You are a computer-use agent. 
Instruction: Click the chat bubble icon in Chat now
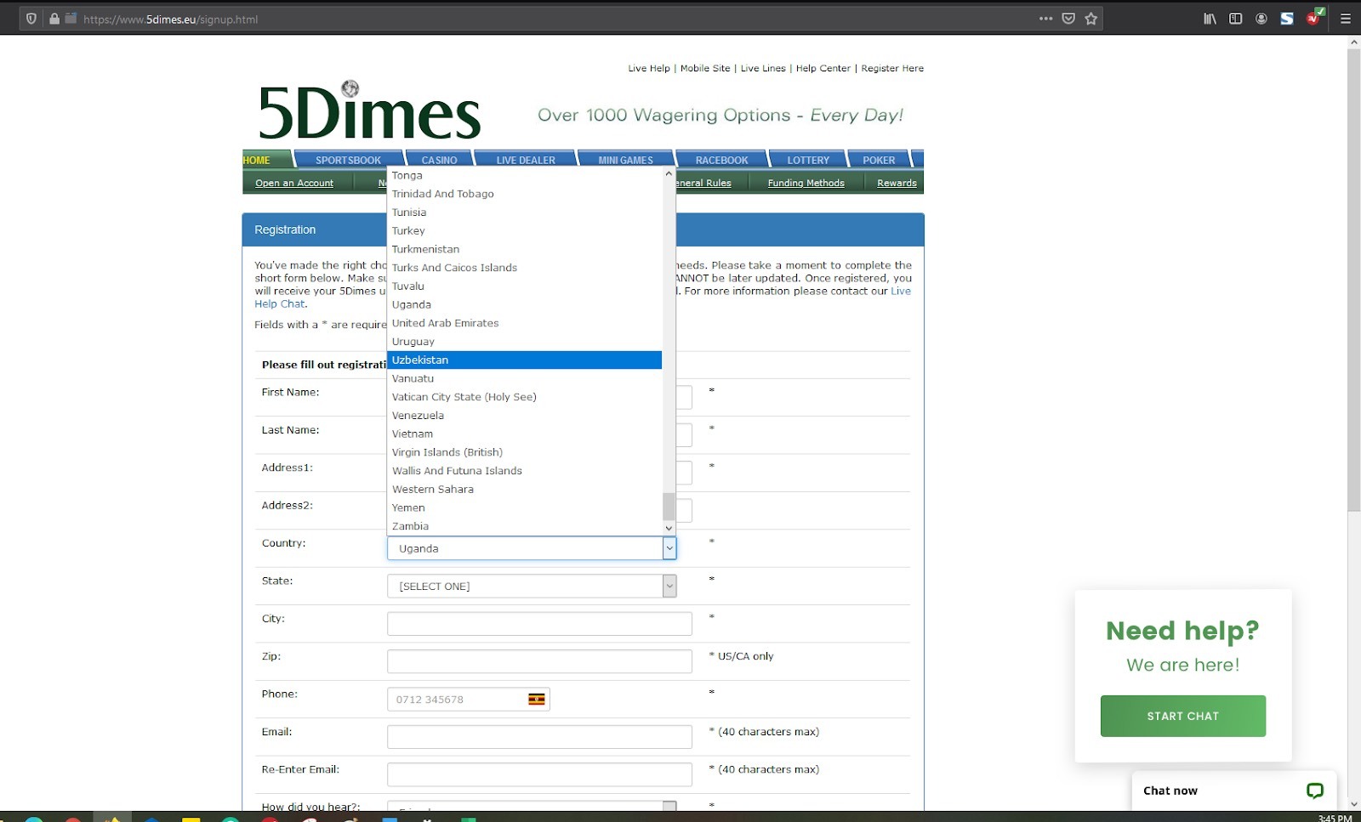1315,791
